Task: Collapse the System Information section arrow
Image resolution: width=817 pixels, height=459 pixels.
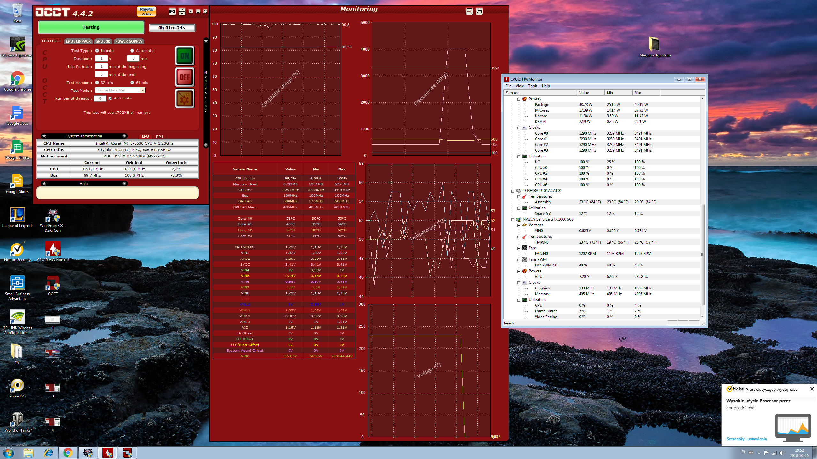Action: pos(124,136)
